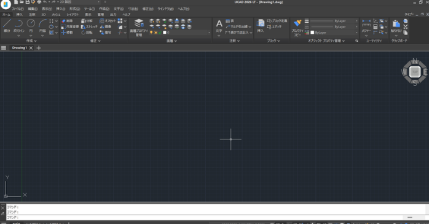Viewport: 429px width, 224px height.
Task: Click the Stretch (ストレッチ) tool
Action: pyautogui.click(x=89, y=27)
